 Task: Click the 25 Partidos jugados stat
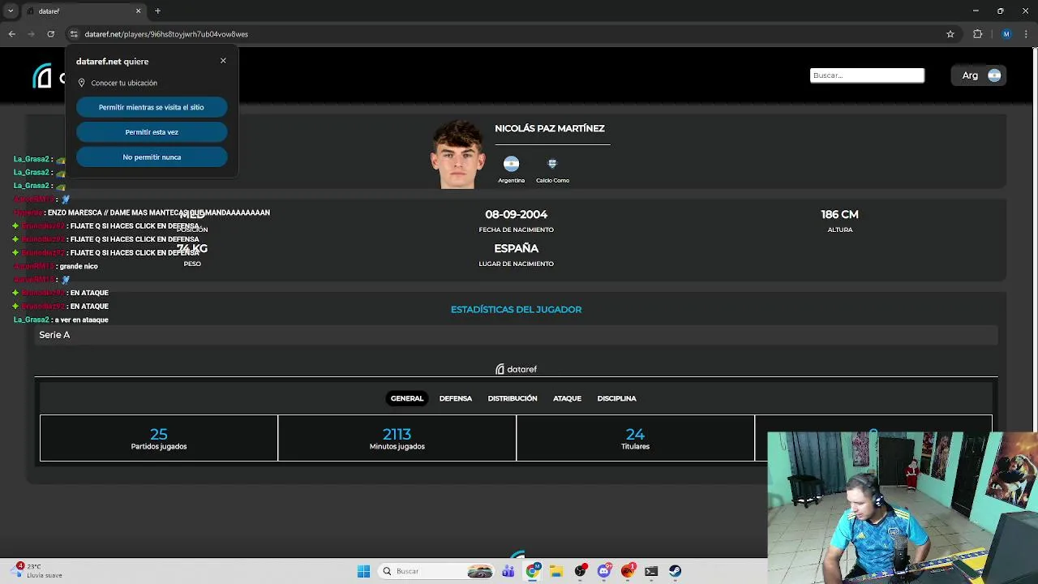159,438
